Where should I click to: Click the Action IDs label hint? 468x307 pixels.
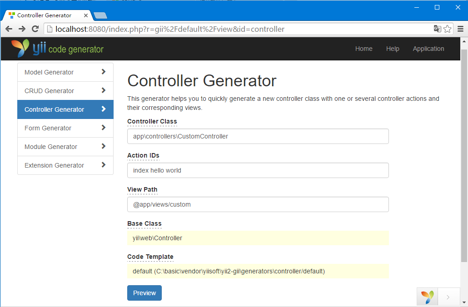[143, 155]
